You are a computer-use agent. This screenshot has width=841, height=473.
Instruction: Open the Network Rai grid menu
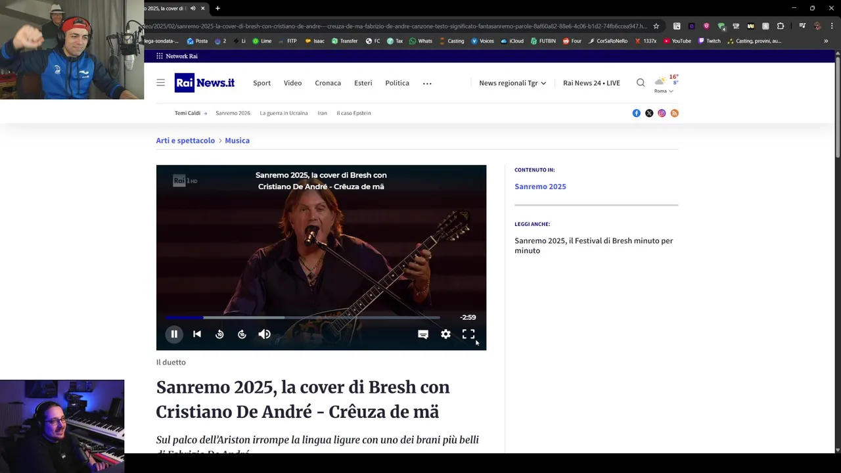(177, 56)
